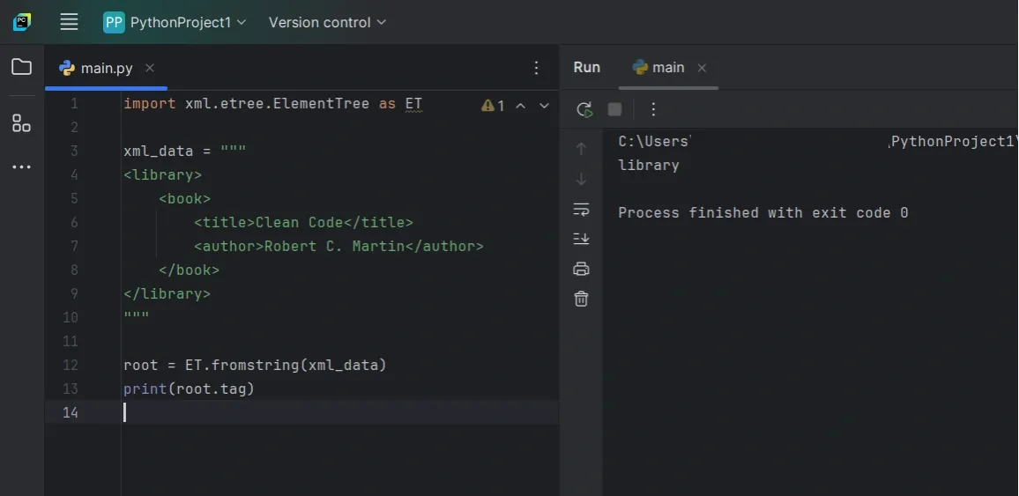Close the main.py editor tab

[150, 68]
